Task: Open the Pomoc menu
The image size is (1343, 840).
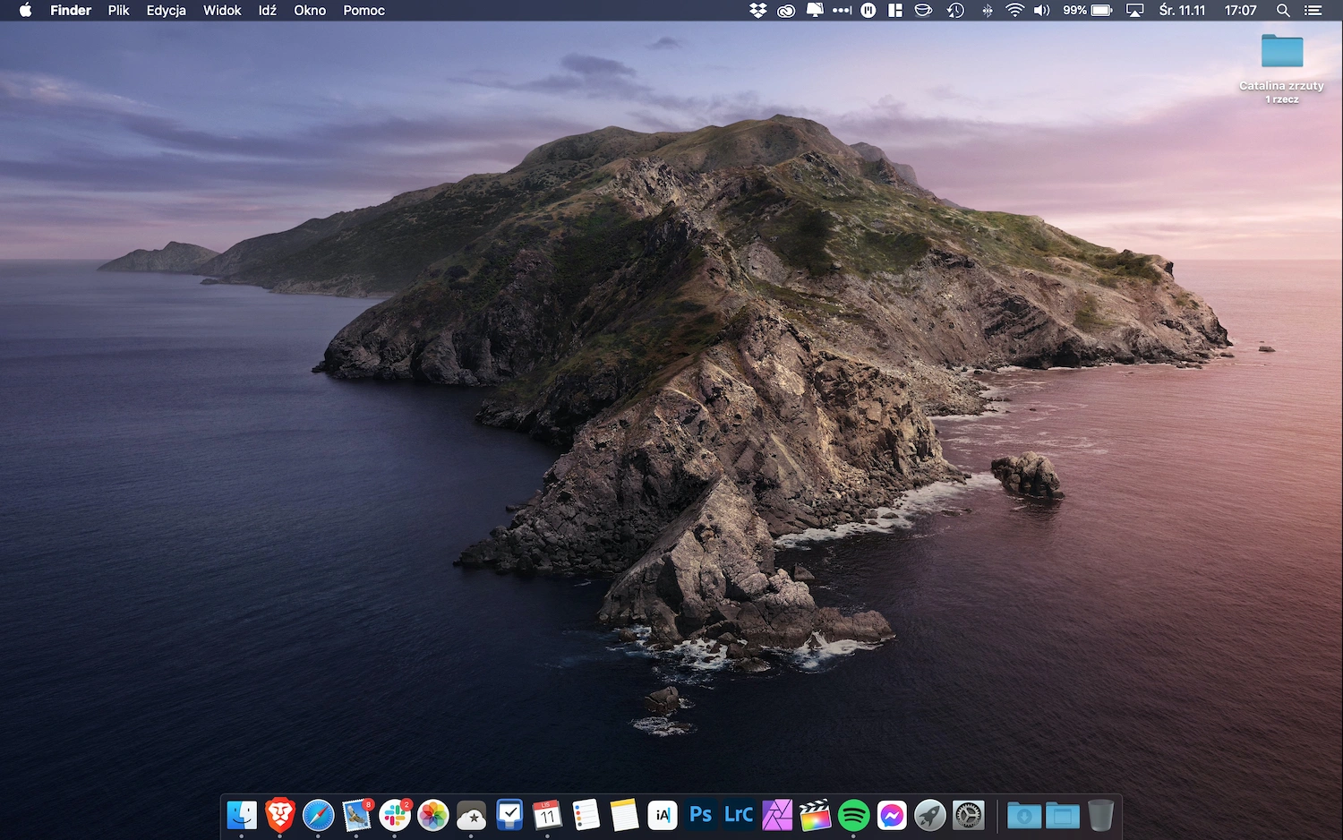Action: 364,11
